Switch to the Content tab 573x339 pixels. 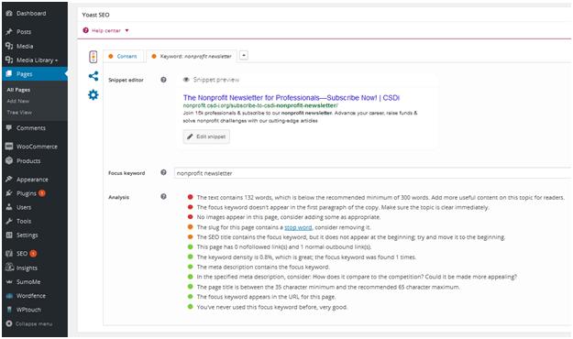[124, 56]
